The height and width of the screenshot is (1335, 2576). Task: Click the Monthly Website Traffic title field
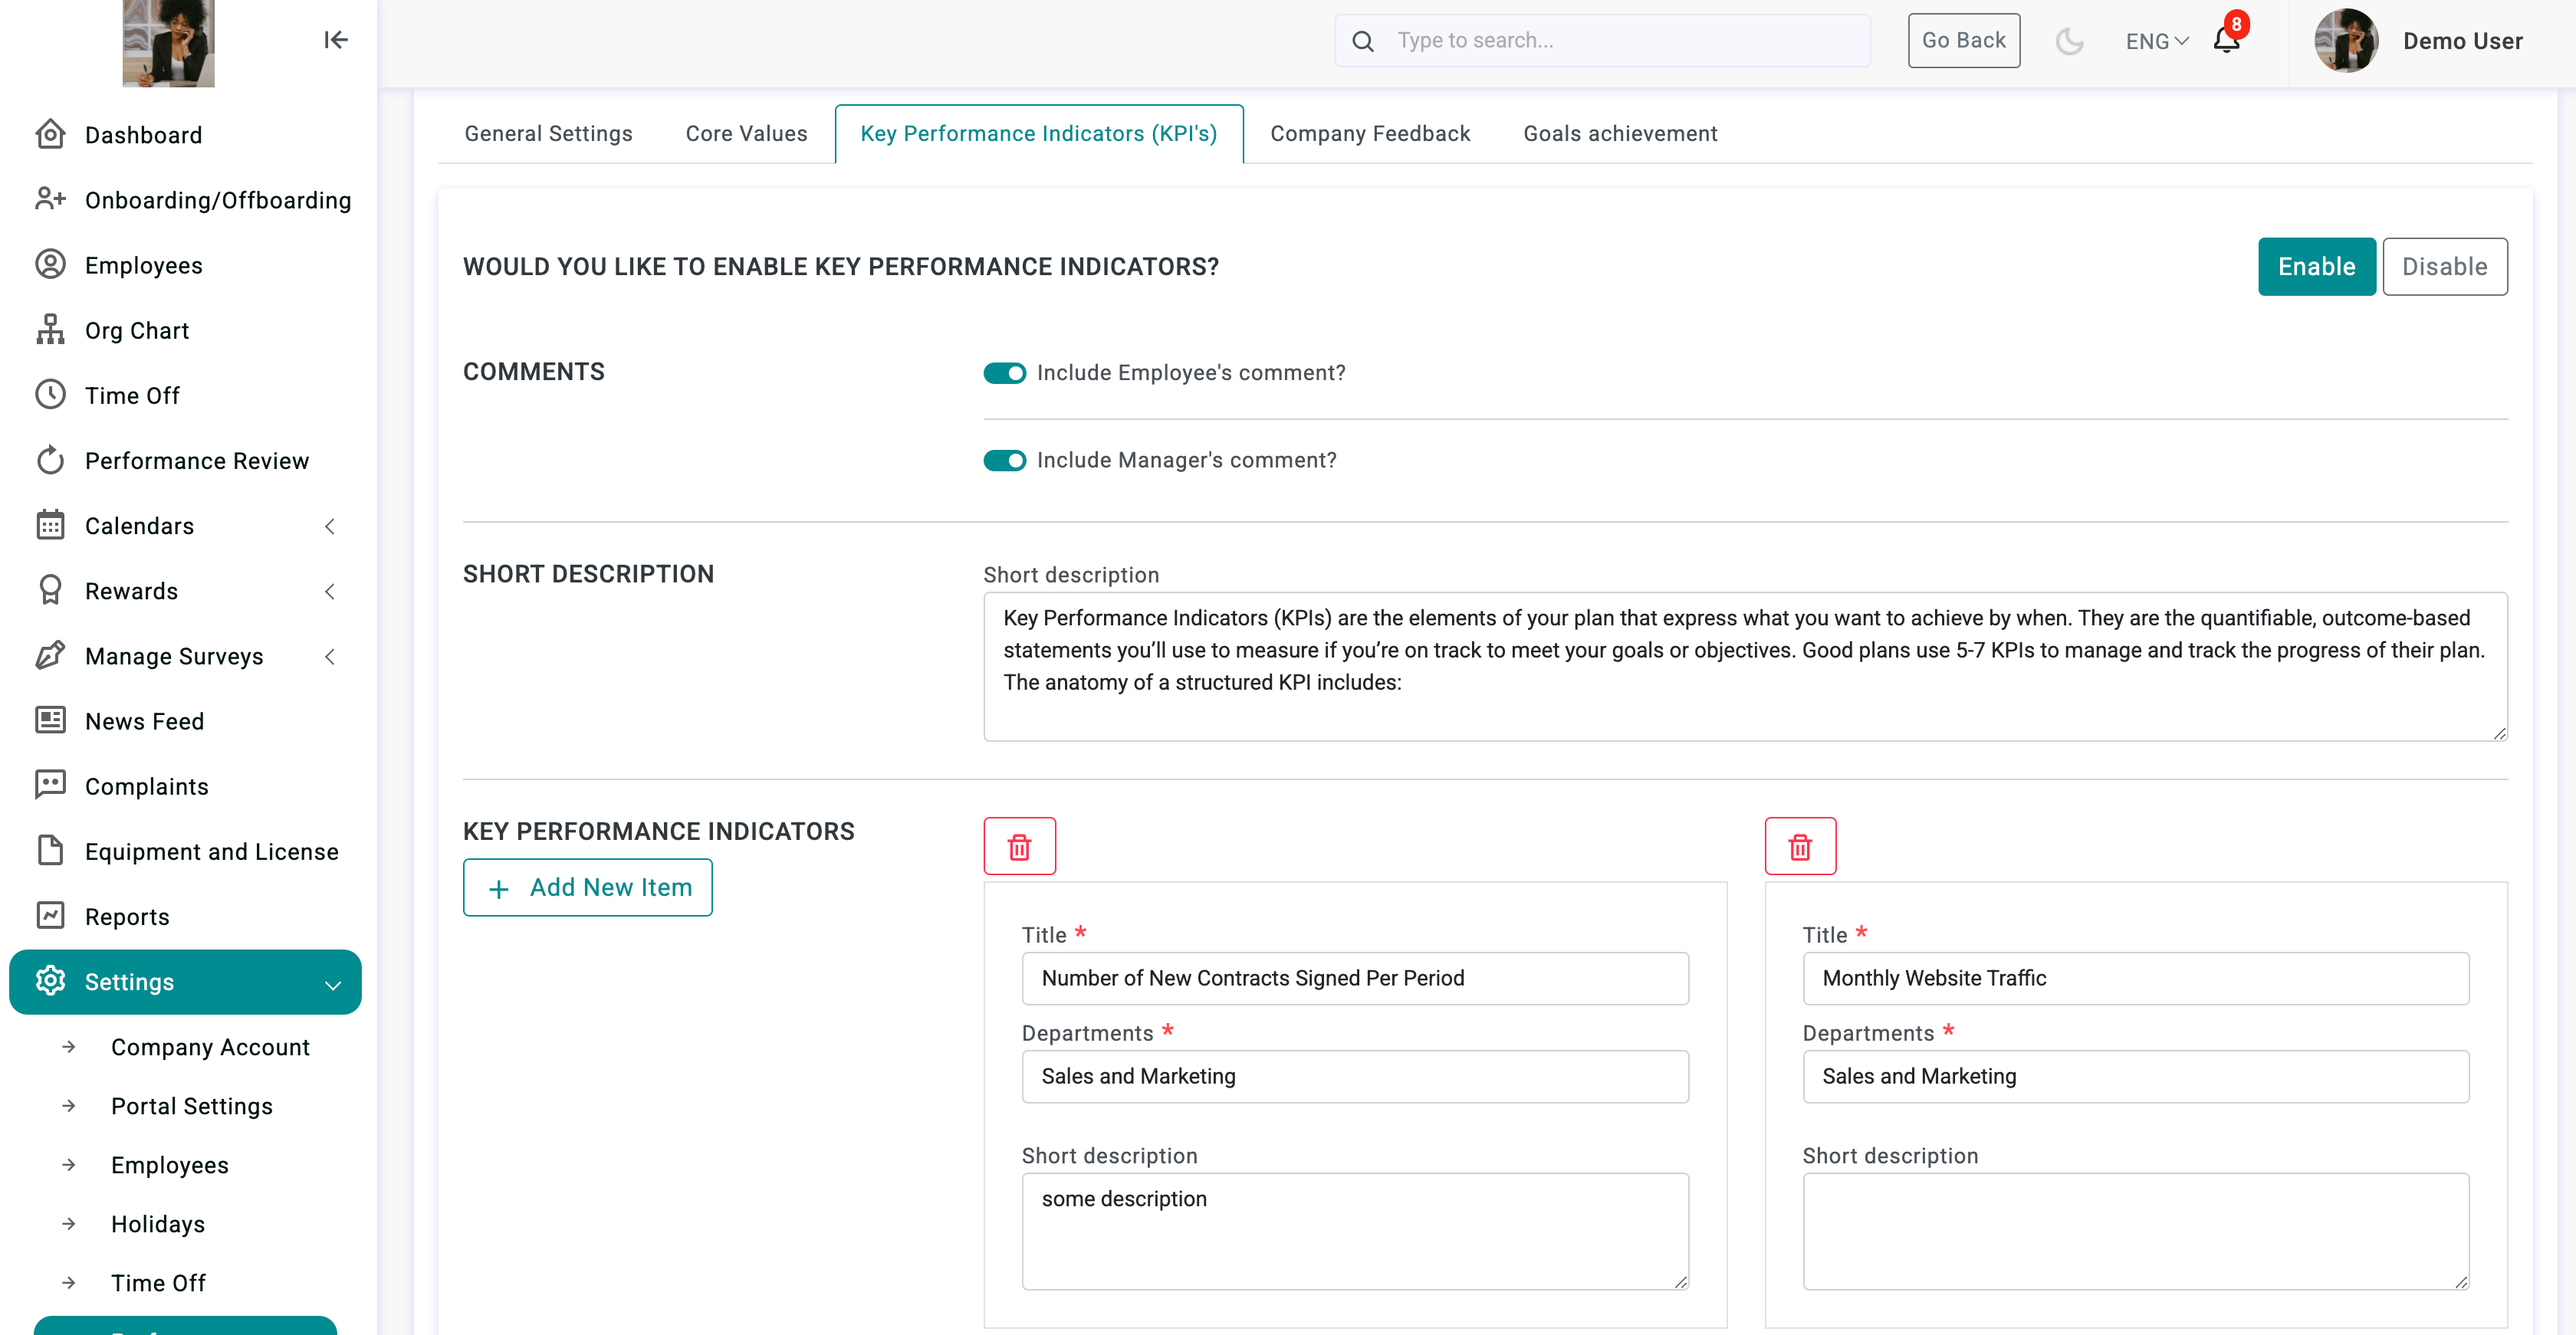[2135, 979]
